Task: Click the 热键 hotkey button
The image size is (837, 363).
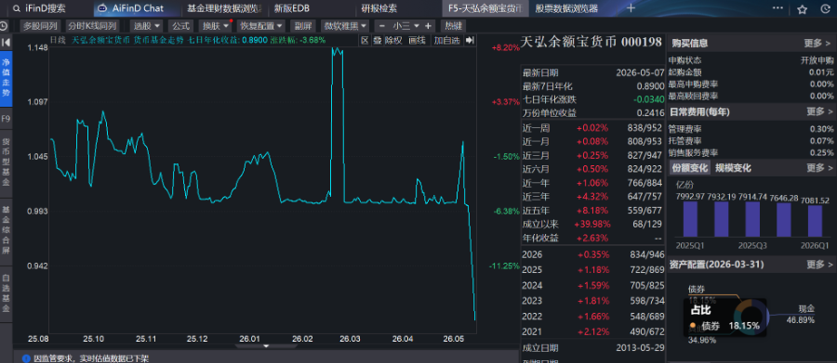Action: (x=454, y=26)
